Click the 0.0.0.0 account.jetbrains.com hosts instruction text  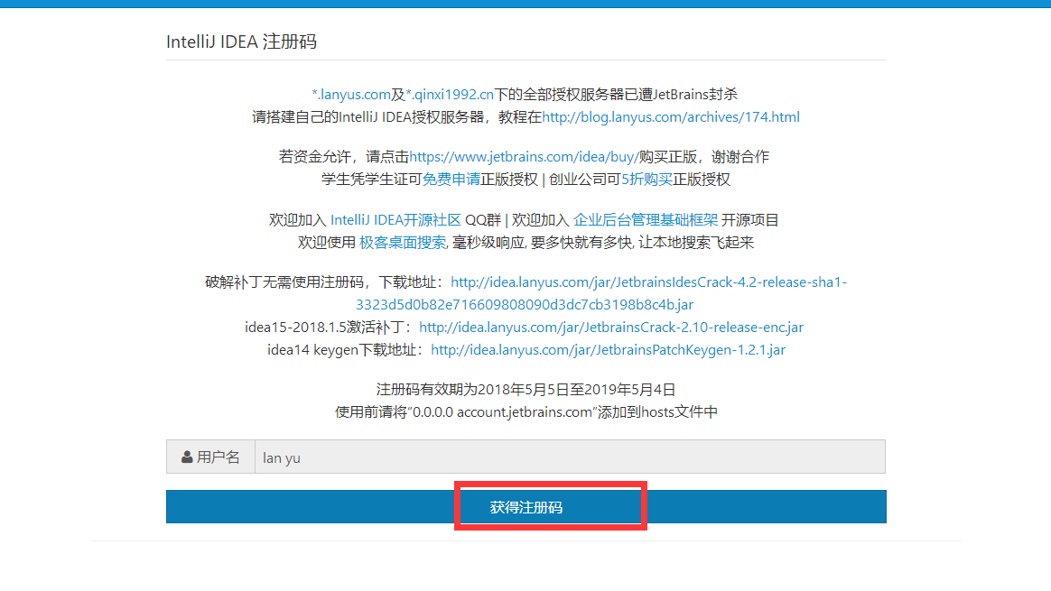click(526, 412)
